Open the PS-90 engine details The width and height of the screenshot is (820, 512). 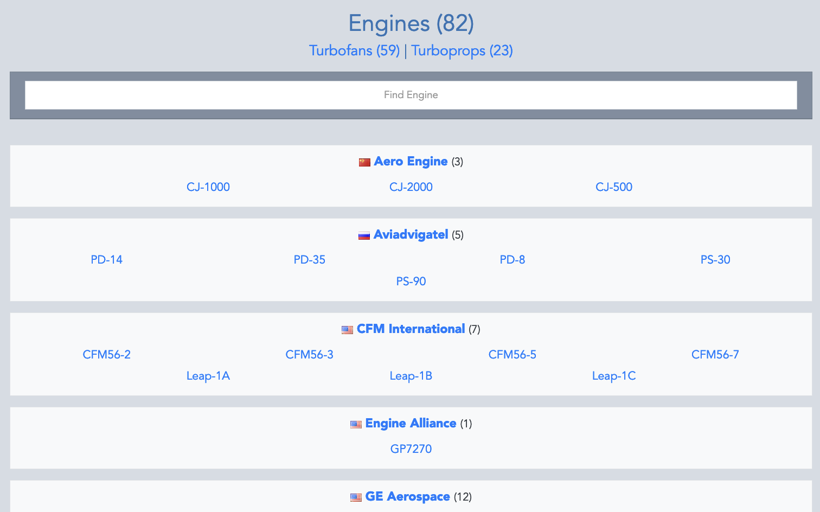[411, 281]
